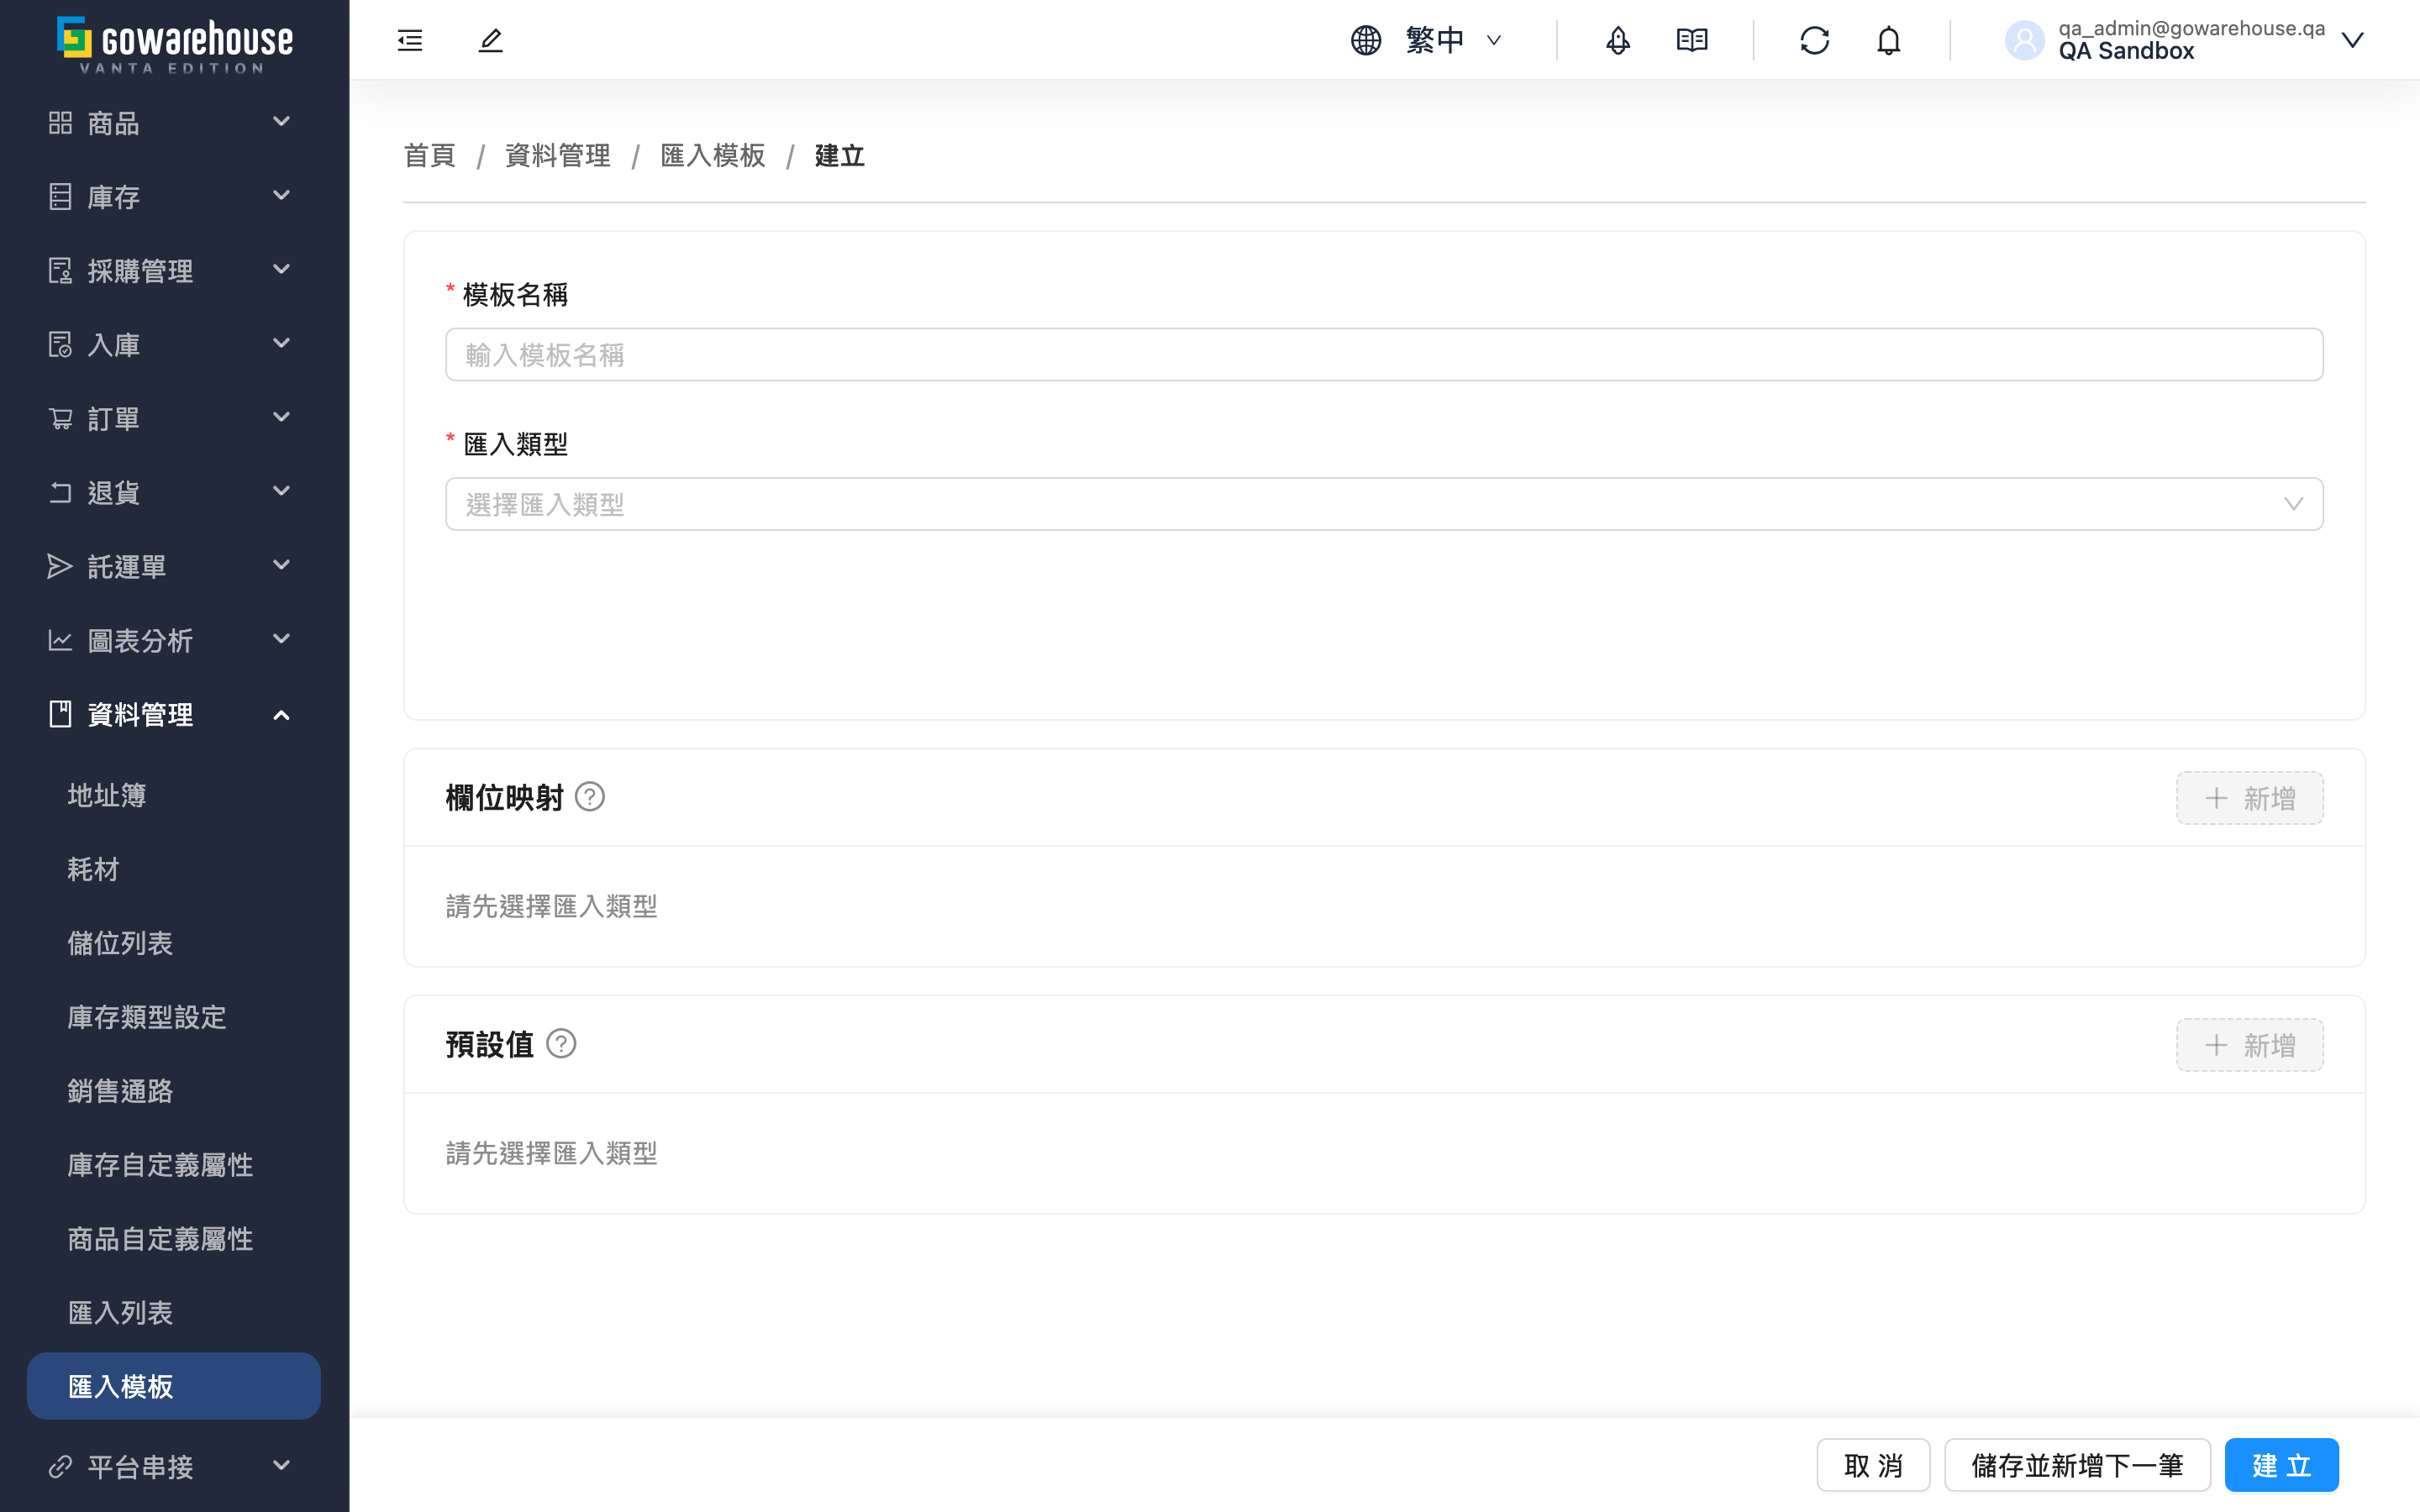Click the refresh sync icon
This screenshot has width=2420, height=1512.
[1815, 40]
